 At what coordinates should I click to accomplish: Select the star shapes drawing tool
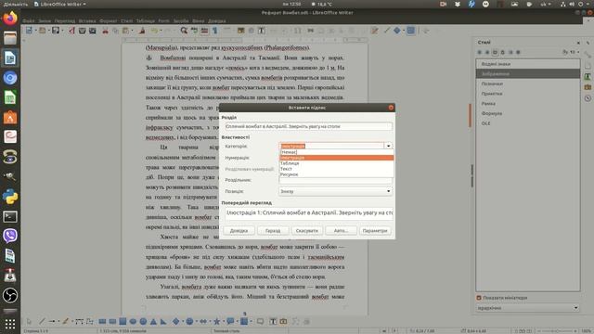(216, 322)
